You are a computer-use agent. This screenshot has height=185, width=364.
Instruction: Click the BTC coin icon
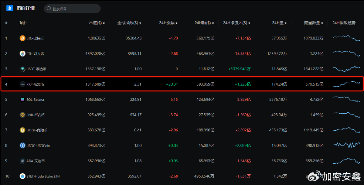(22, 38)
